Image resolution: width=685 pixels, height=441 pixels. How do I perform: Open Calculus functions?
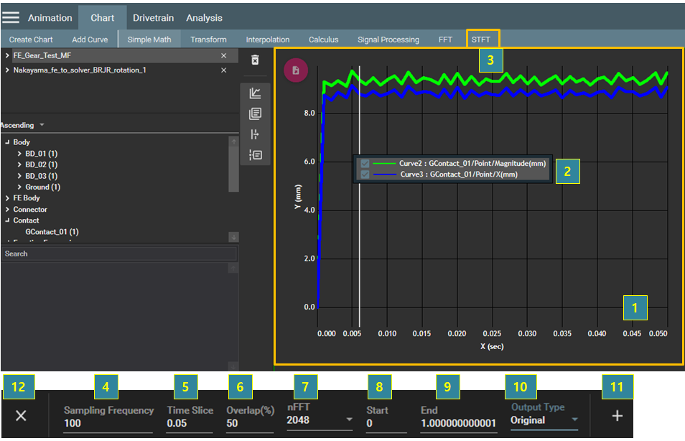[323, 40]
